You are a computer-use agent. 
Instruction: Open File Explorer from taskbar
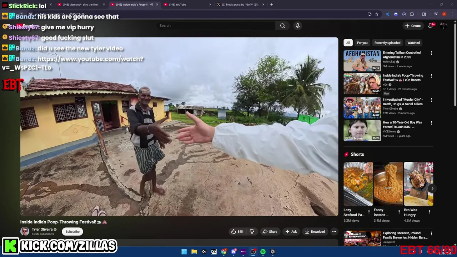(x=194, y=252)
